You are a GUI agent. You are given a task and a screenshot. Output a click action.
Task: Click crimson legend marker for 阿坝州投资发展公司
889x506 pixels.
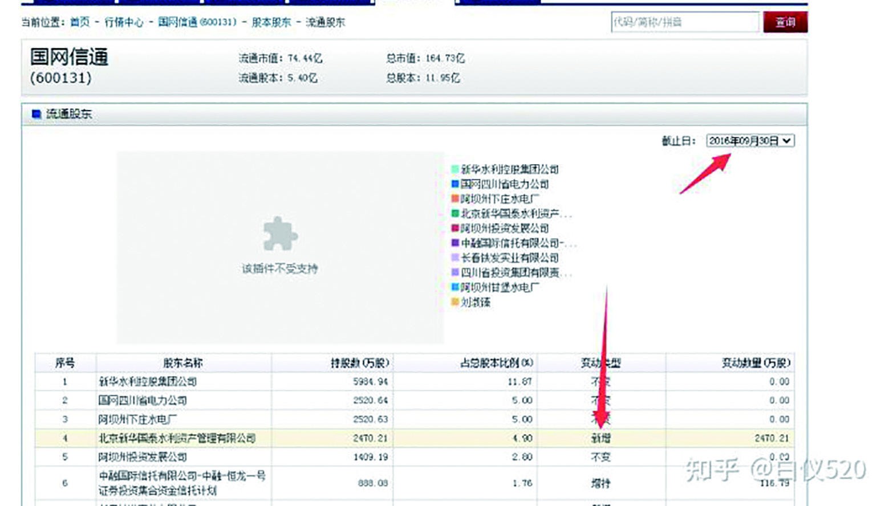coord(454,228)
